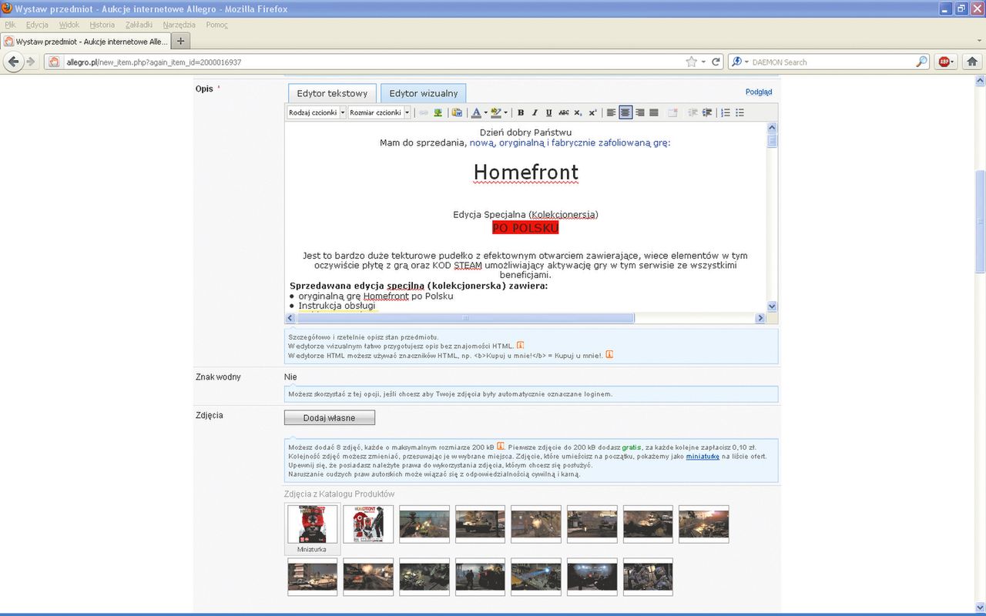This screenshot has width=986, height=616.
Task: Open the Narzędzia menu
Action: pos(179,25)
